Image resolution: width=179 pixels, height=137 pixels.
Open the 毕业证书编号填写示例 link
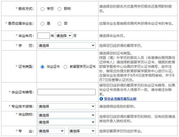[120, 99]
